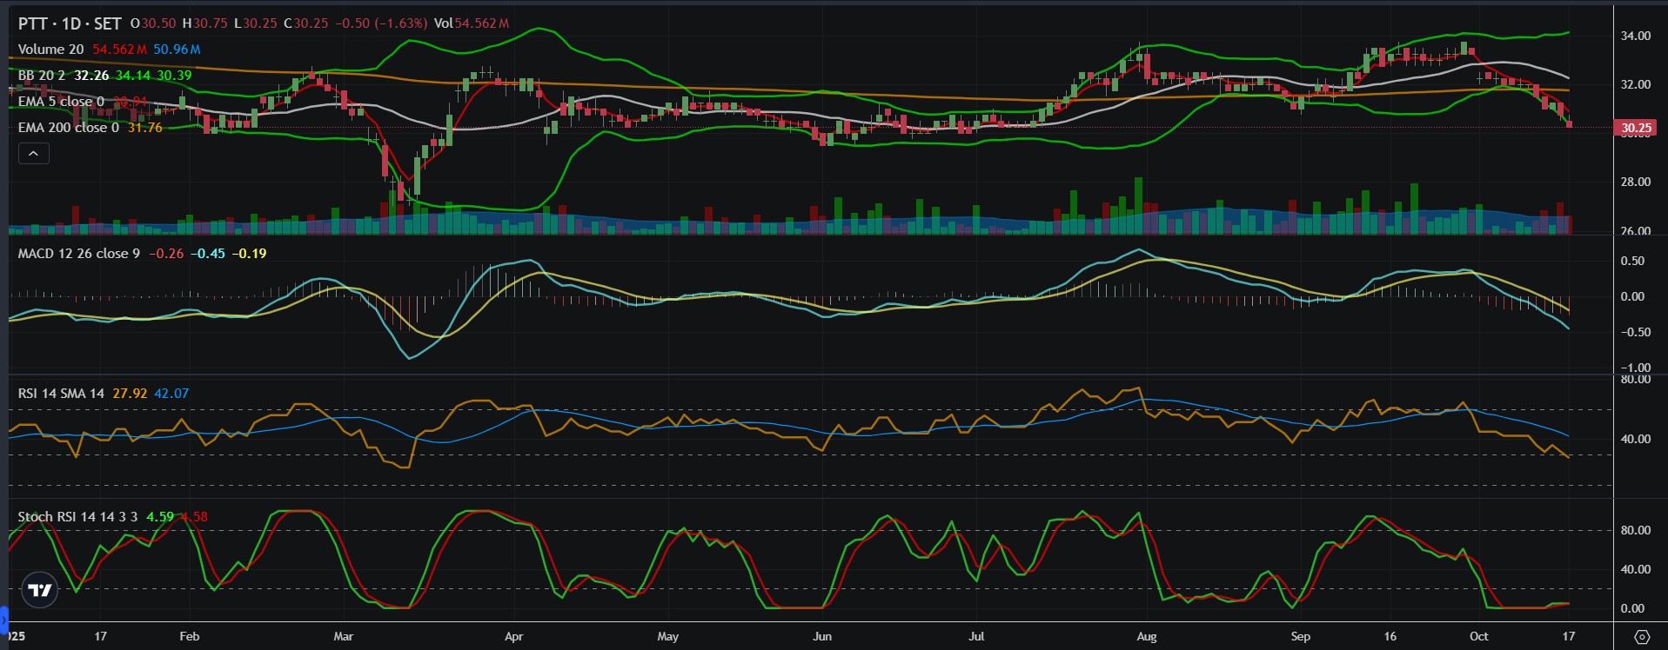
Task: Click the (-1.63%) change percentage
Action: pyautogui.click(x=401, y=23)
